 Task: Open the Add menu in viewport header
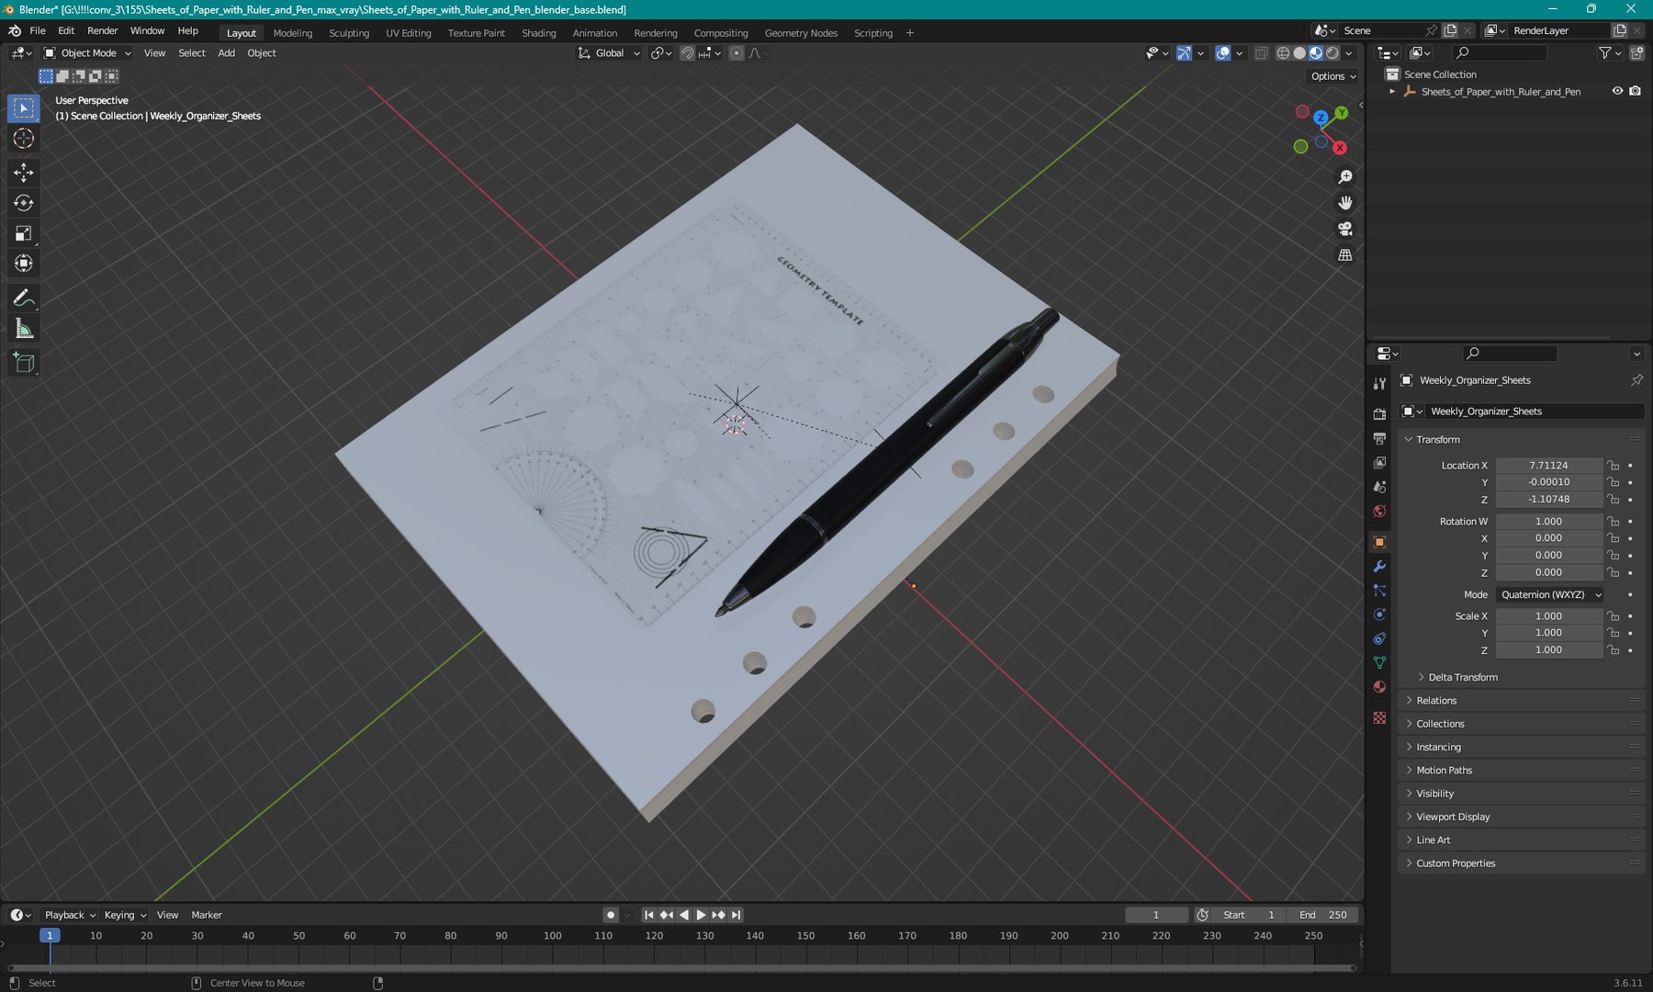(x=226, y=53)
